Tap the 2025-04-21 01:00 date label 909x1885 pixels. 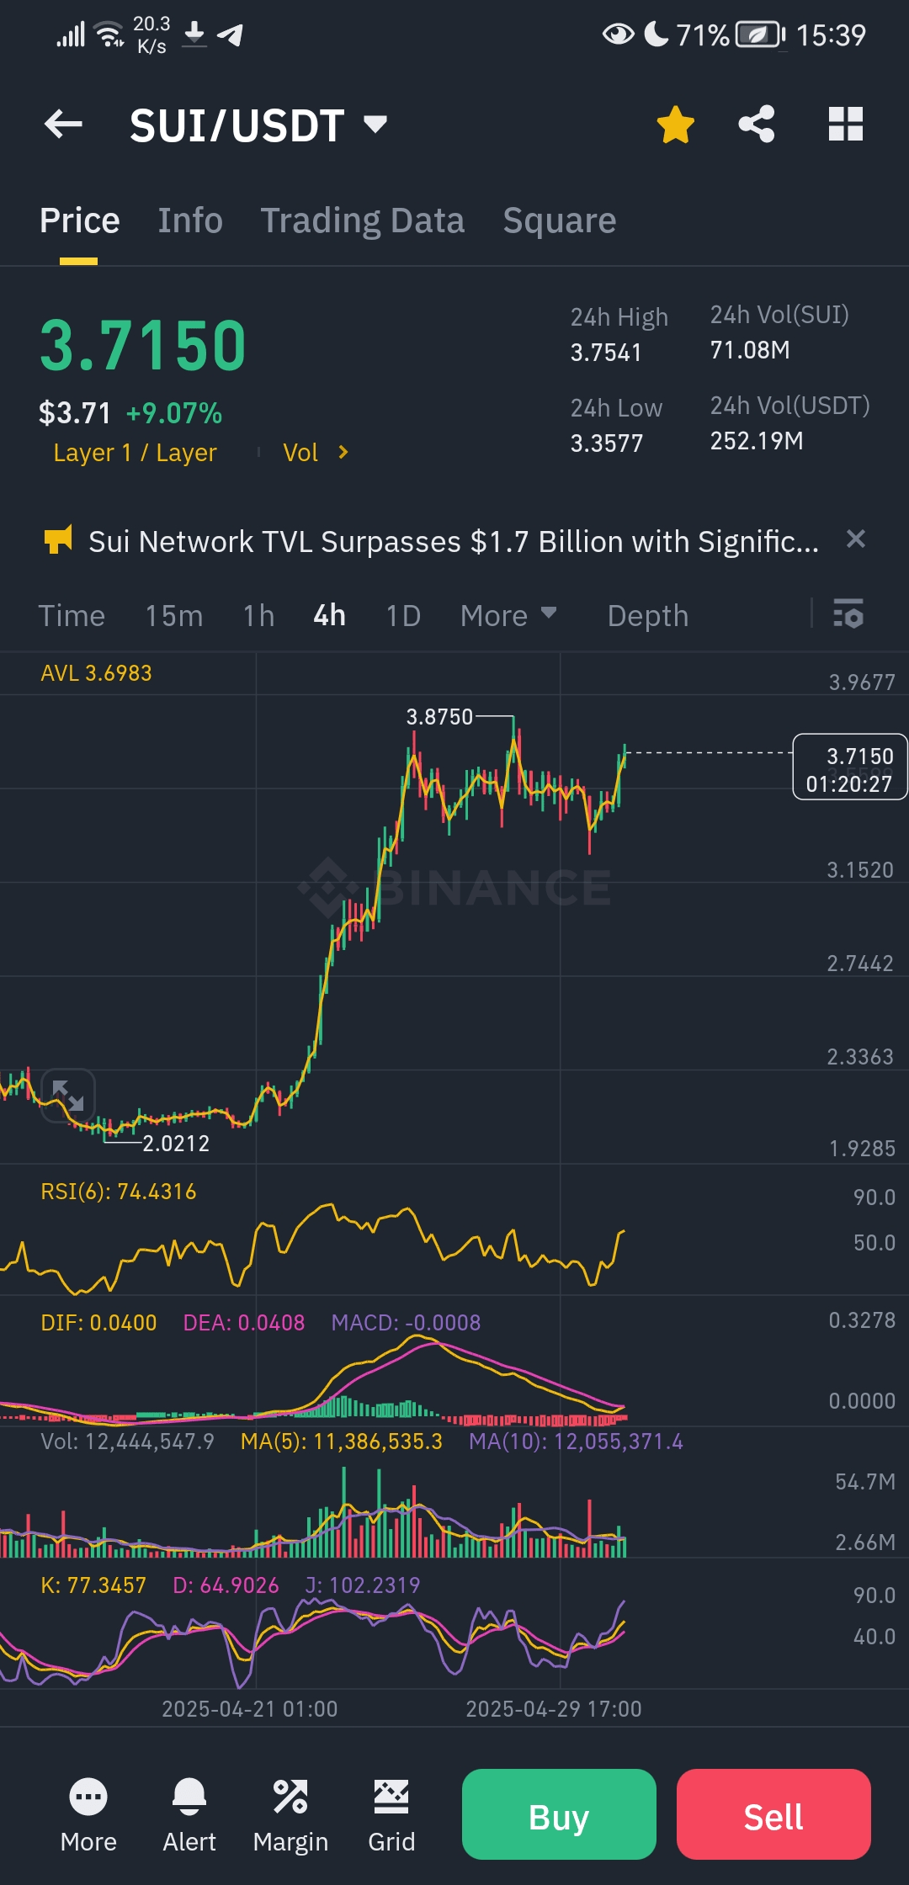[x=250, y=1709]
